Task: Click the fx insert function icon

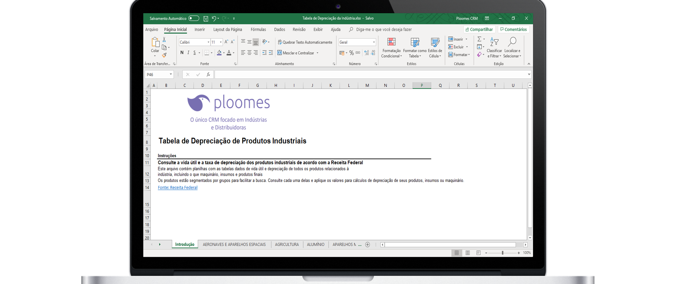Action: [x=208, y=74]
